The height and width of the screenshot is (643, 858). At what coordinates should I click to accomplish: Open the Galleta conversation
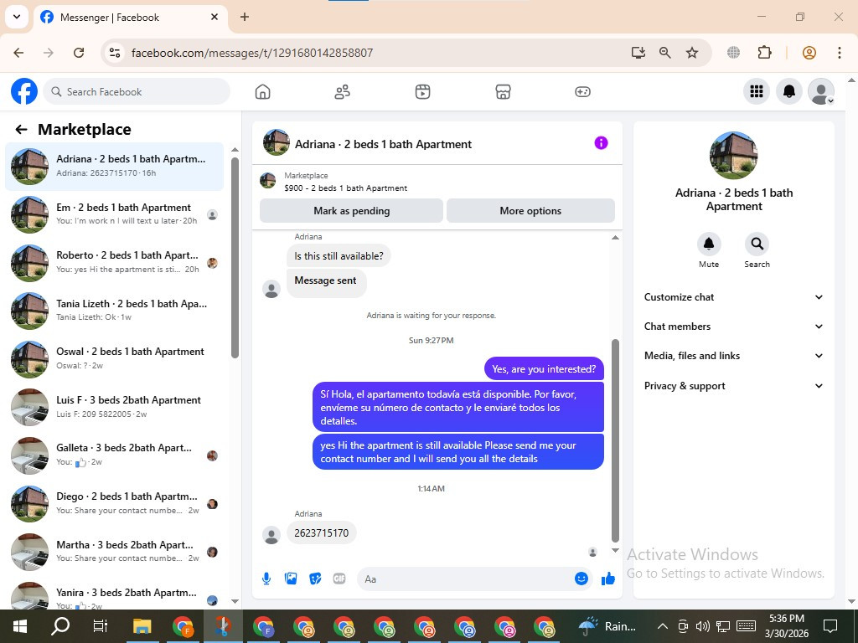pos(114,455)
